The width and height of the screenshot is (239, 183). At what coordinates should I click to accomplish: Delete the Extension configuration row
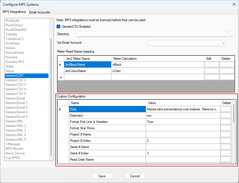pyautogui.click(x=226, y=116)
